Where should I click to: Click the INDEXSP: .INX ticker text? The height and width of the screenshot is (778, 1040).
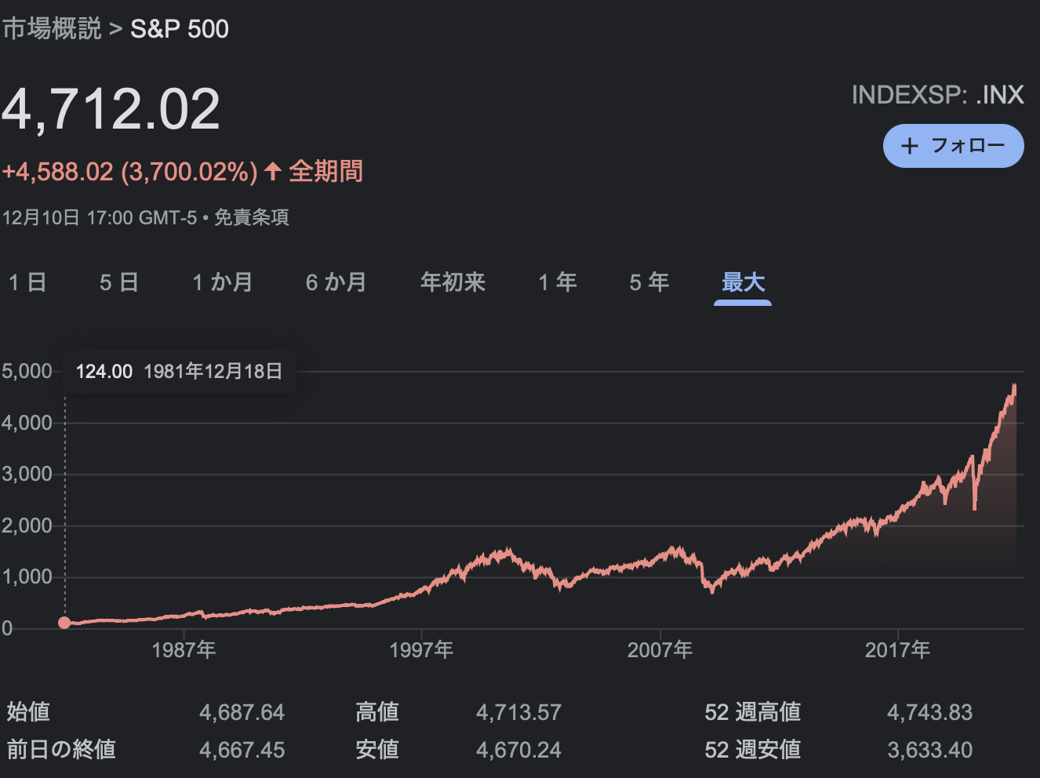pyautogui.click(x=938, y=95)
